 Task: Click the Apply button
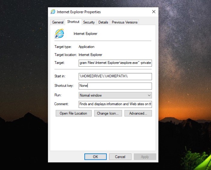click(145, 157)
